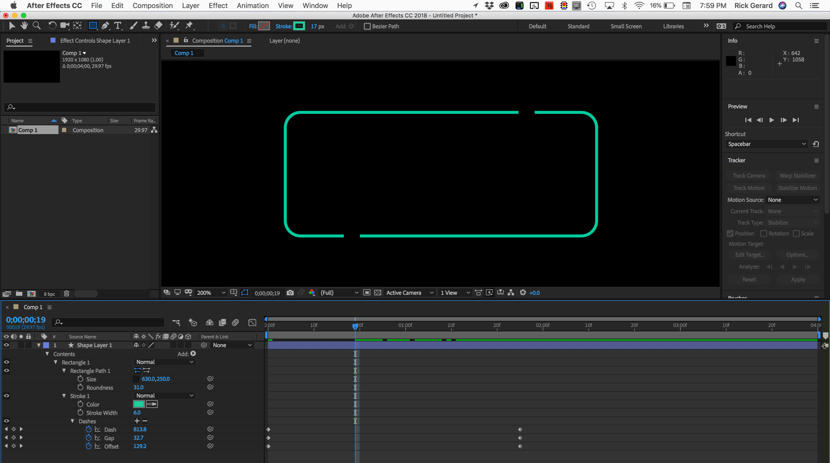The height and width of the screenshot is (463, 830).
Task: Open the Motion Source dropdown
Action: click(x=792, y=200)
